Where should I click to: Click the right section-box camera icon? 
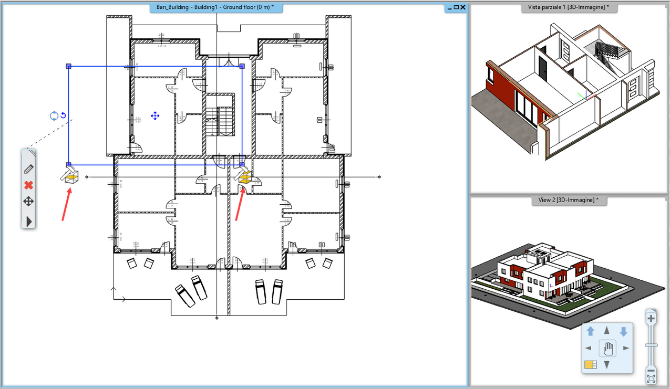(243, 175)
